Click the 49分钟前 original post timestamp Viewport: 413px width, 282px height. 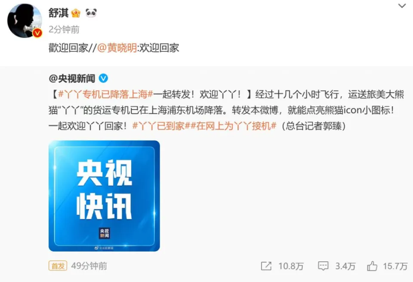click(x=89, y=266)
